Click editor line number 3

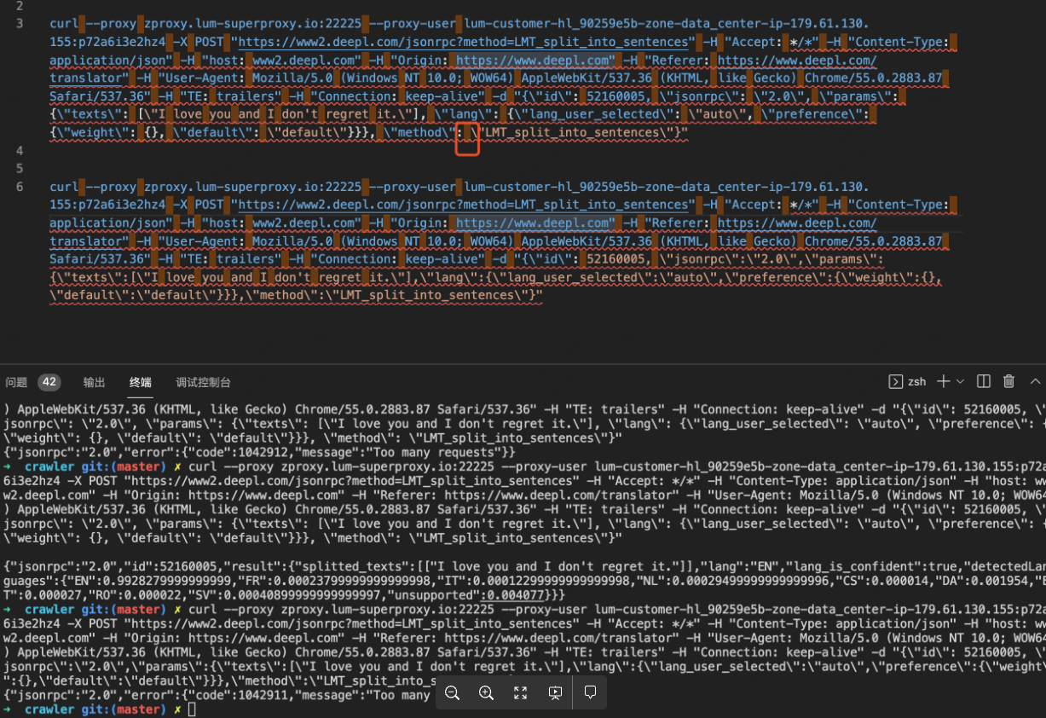[20, 24]
